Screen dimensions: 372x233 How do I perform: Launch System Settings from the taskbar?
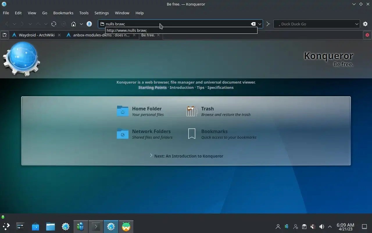click(20, 226)
